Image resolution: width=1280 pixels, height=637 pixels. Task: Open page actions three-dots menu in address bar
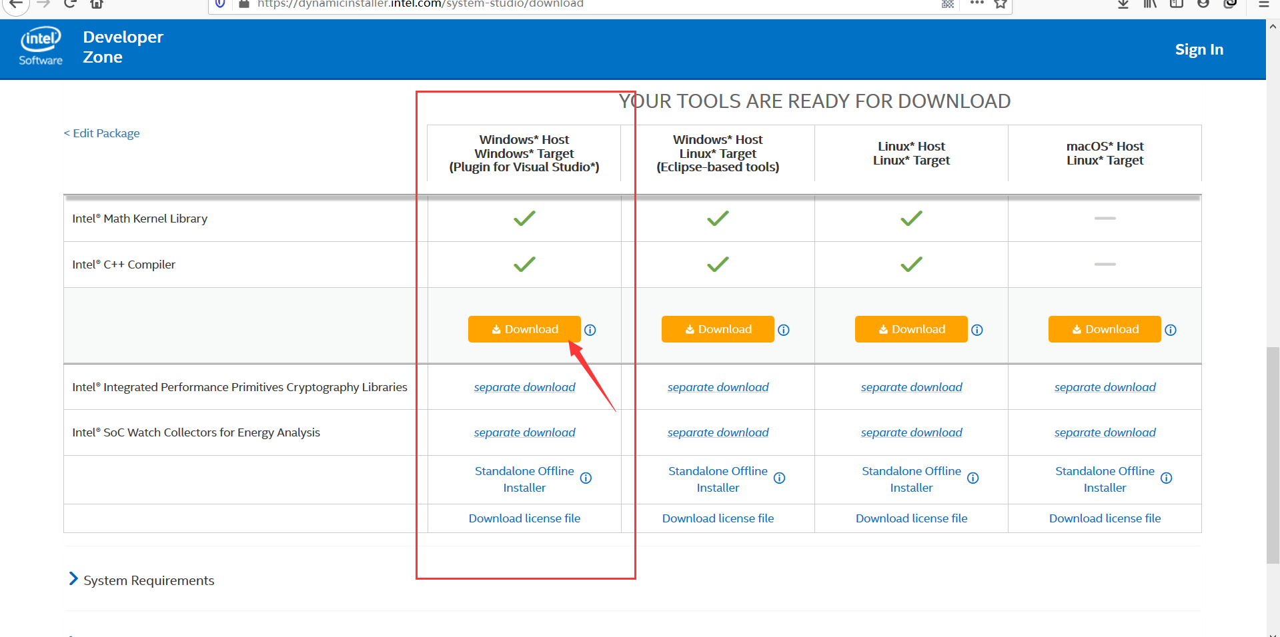point(977,3)
